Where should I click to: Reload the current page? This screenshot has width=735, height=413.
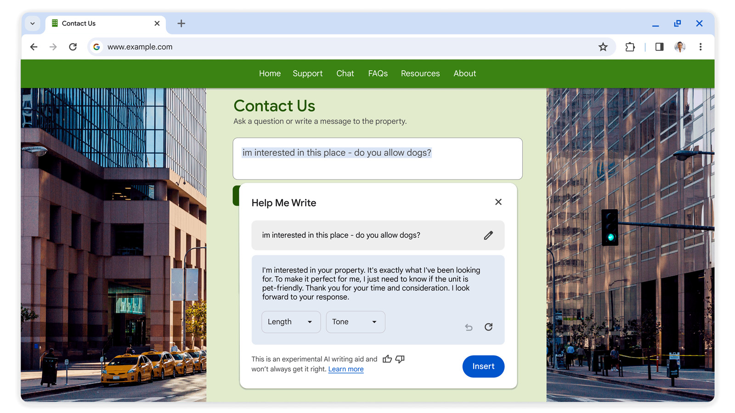tap(73, 47)
